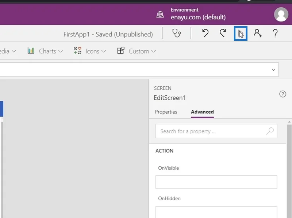Click the Custom components icon
The height and width of the screenshot is (218, 292).
click(x=121, y=51)
